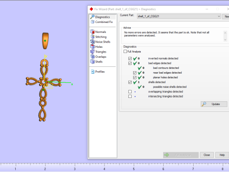Open the Current Part dropdown
The width and height of the screenshot is (229, 172).
[x=179, y=16]
